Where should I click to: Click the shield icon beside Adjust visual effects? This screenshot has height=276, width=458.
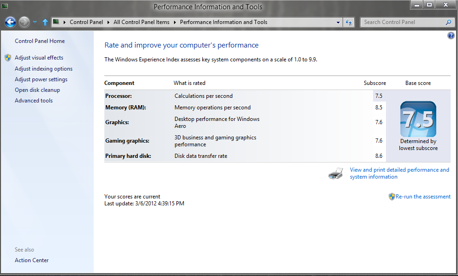[x=8, y=58]
